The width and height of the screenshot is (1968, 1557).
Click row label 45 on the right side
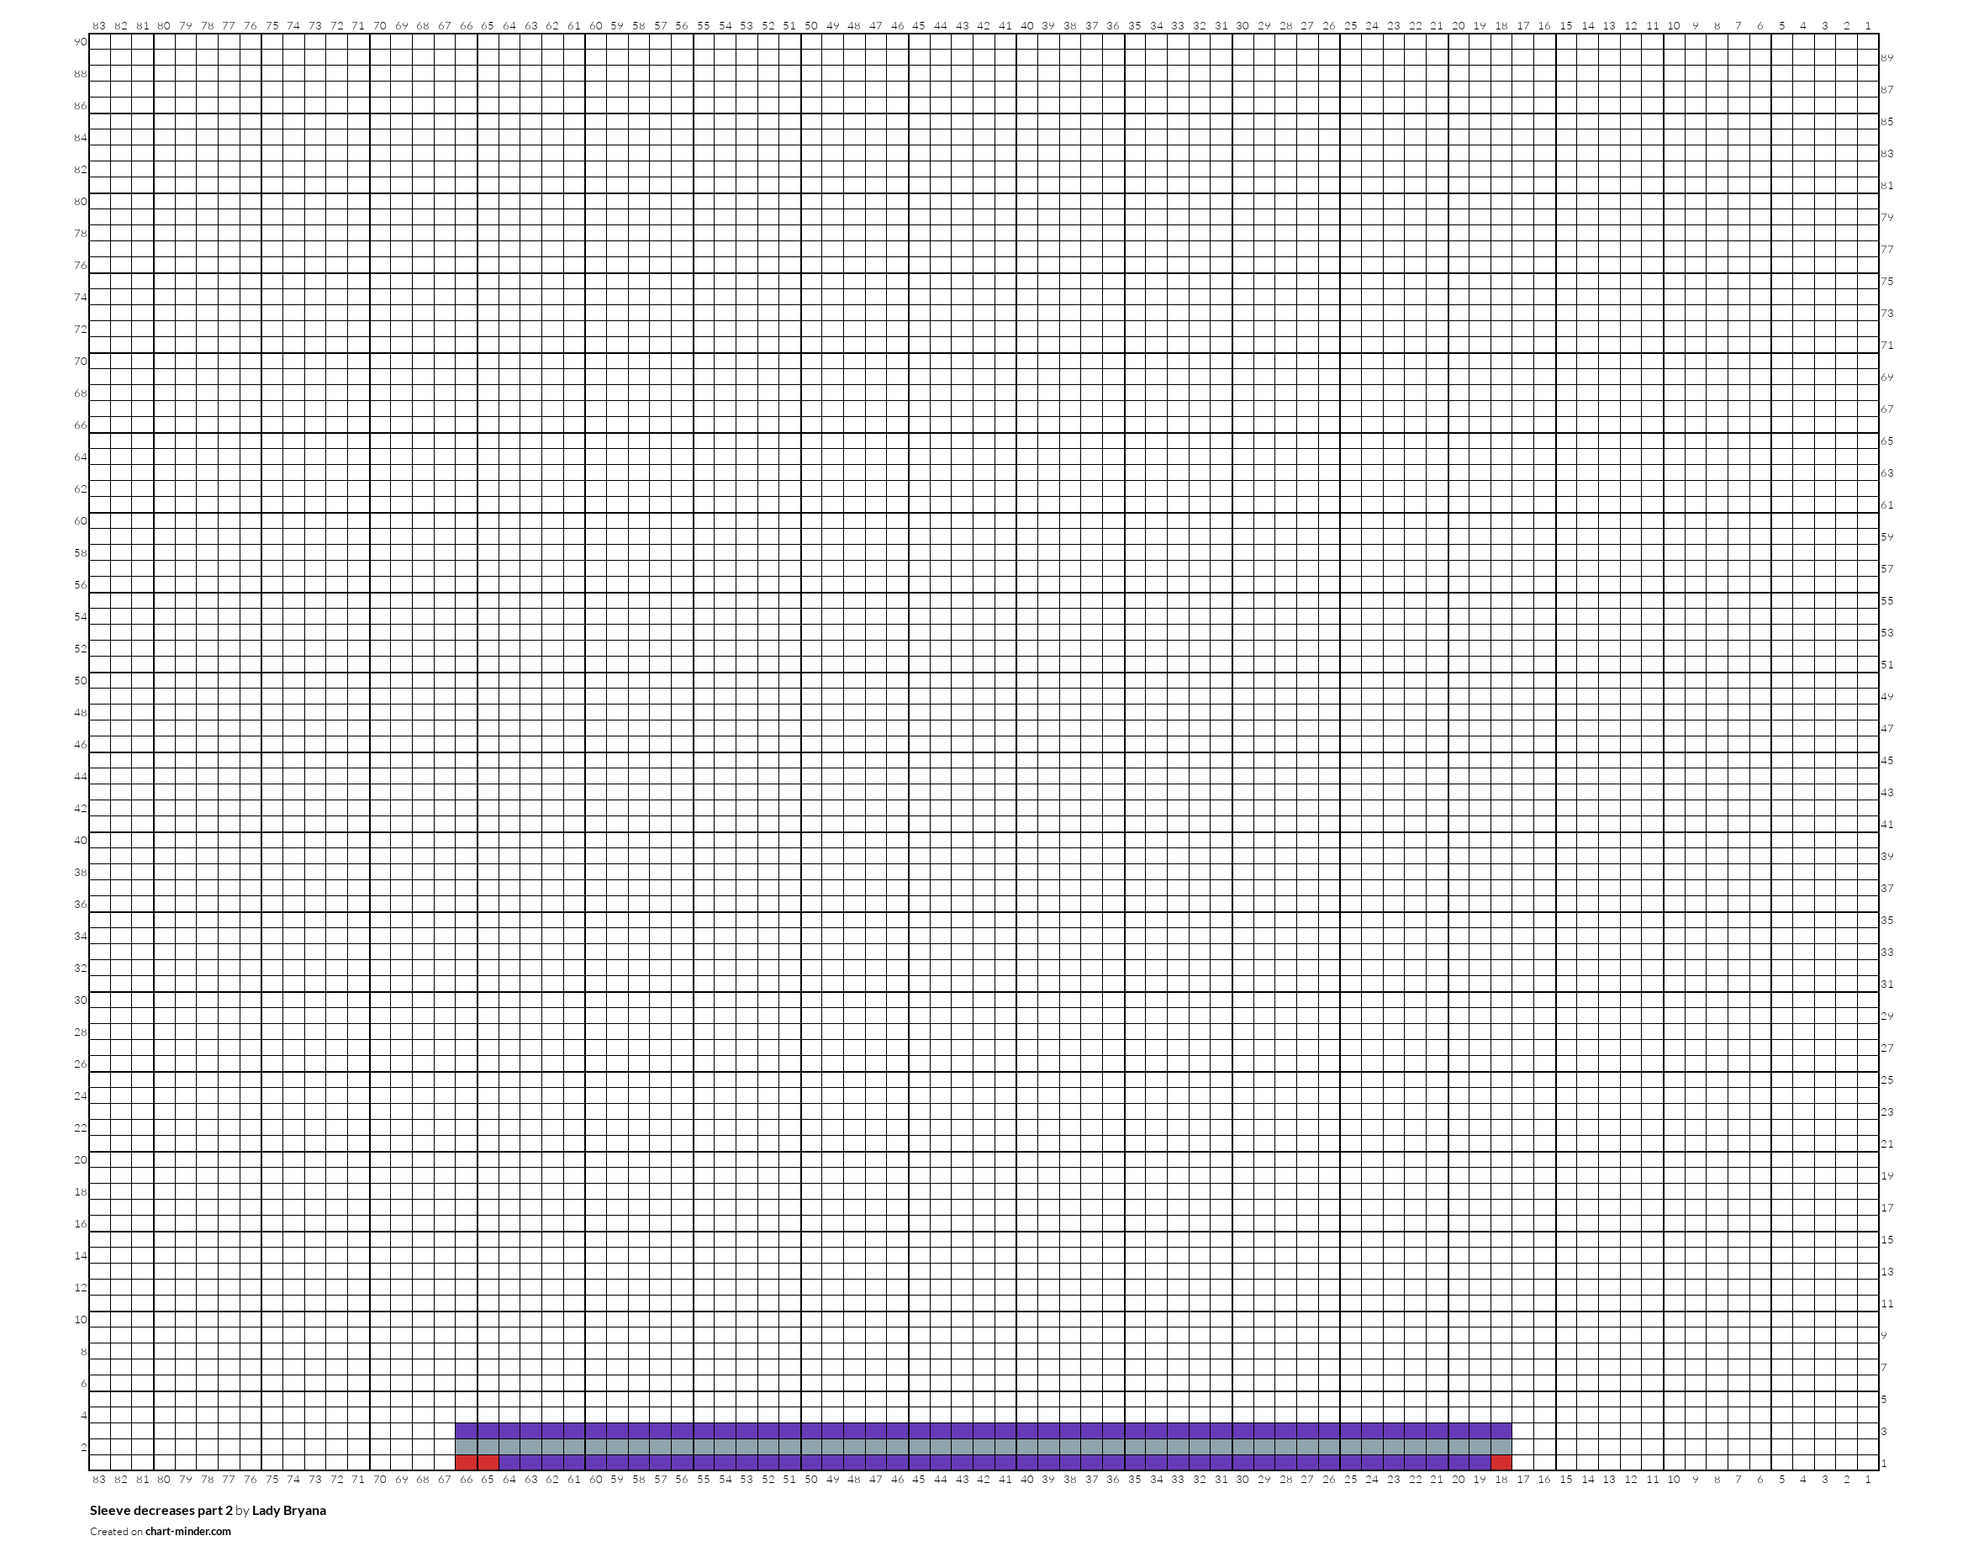(1886, 759)
